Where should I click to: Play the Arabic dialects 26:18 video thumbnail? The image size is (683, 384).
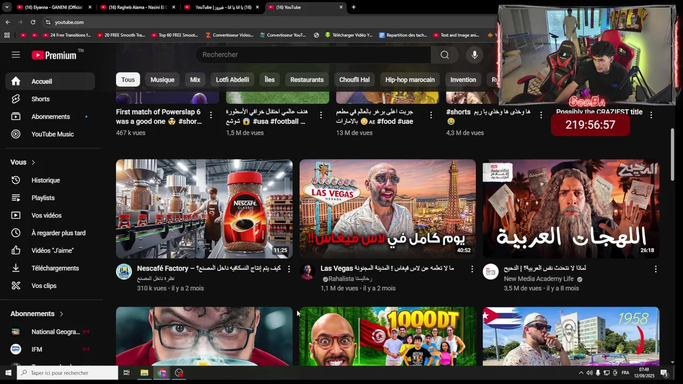tap(571, 209)
